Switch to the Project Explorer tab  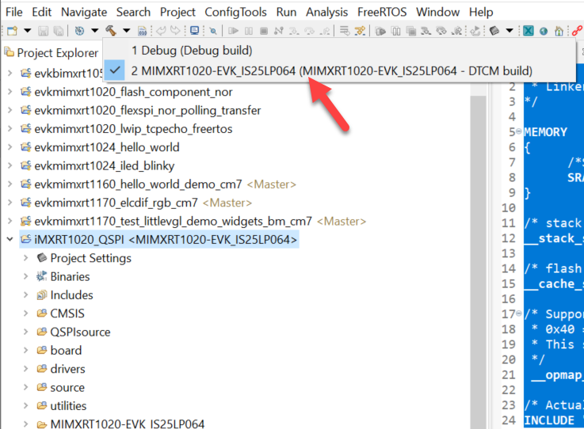tap(52, 53)
